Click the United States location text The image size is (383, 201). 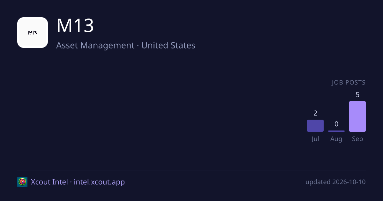(x=168, y=45)
